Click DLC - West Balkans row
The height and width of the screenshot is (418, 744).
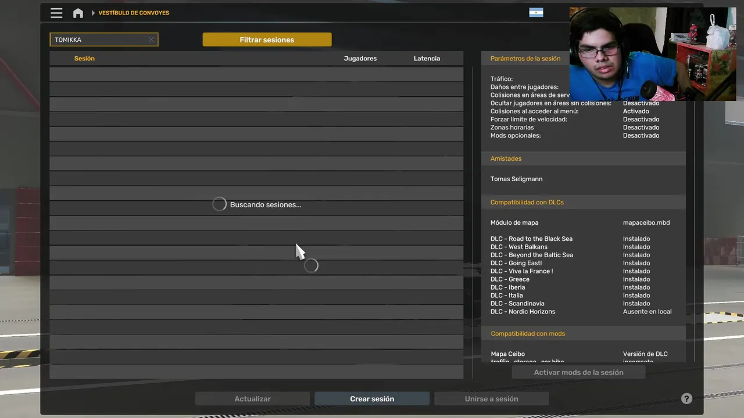(x=519, y=247)
